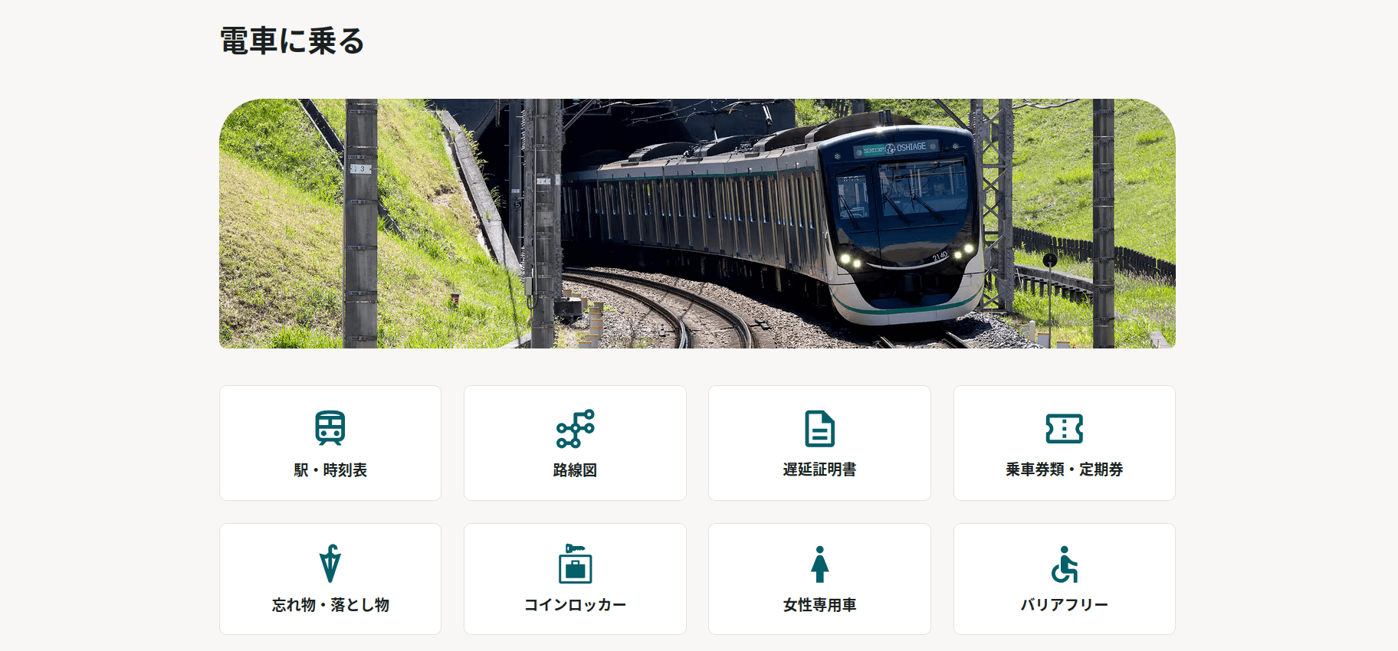Click the document icon for 遅延証明書
The image size is (1398, 651).
pos(819,428)
